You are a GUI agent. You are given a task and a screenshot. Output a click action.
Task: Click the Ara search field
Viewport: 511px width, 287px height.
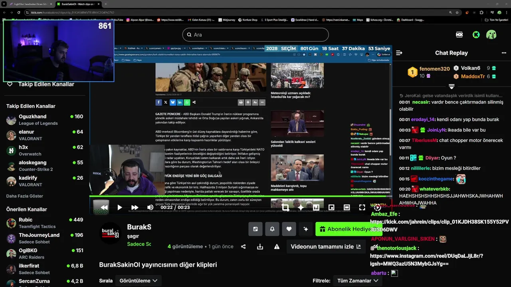click(x=255, y=35)
